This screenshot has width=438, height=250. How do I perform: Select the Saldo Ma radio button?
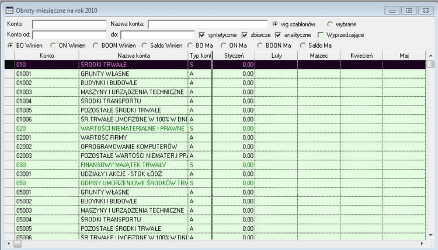(x=303, y=45)
